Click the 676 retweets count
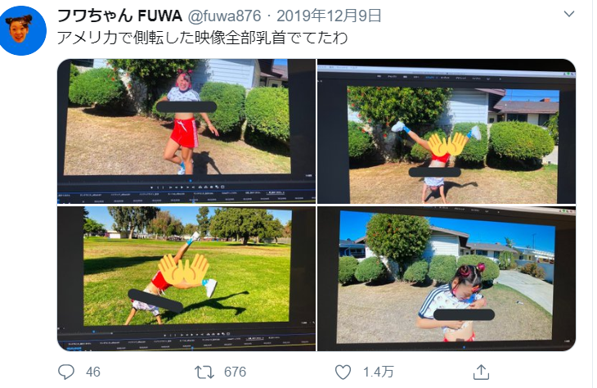Viewport: 597px width, 388px height. pyautogui.click(x=235, y=372)
